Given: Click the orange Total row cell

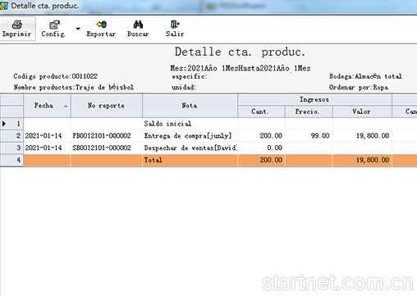Looking at the screenshot, I should 190,160.
